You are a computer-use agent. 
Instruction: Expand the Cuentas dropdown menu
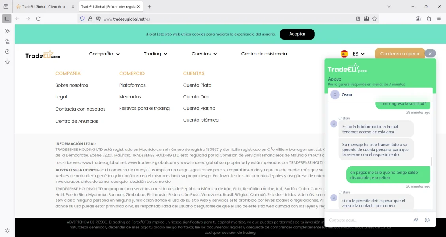204,54
